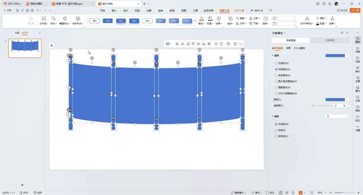363x195 pixels.
Task: Open the 帮助 help sidebar icon
Action: click(358, 109)
